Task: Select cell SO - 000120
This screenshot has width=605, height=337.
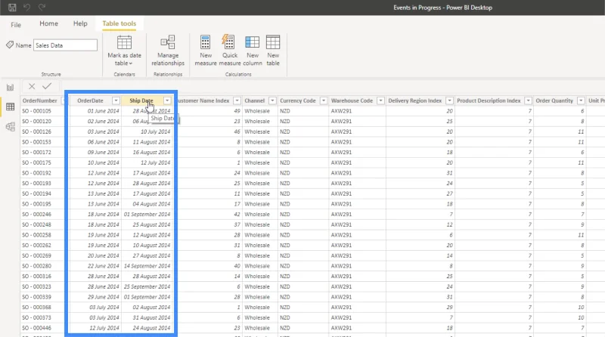Action: tap(36, 122)
